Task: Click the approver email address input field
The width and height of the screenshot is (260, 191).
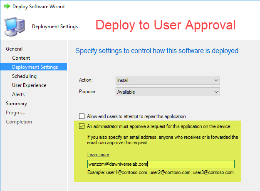Action: (161, 164)
